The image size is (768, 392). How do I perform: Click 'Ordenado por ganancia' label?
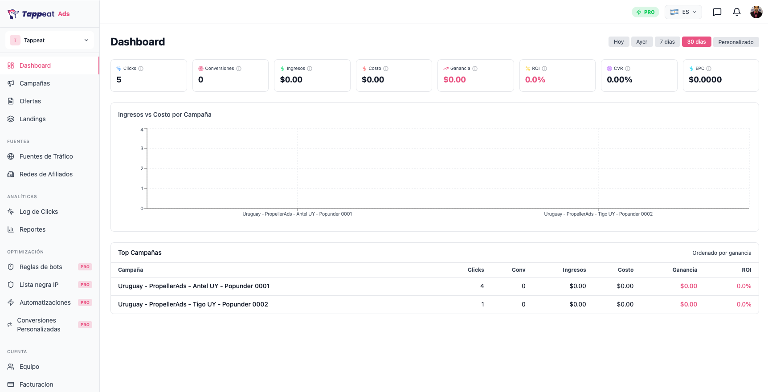coord(722,253)
